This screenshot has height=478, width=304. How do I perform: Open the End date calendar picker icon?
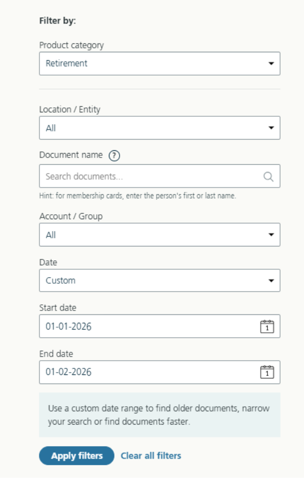(x=267, y=372)
